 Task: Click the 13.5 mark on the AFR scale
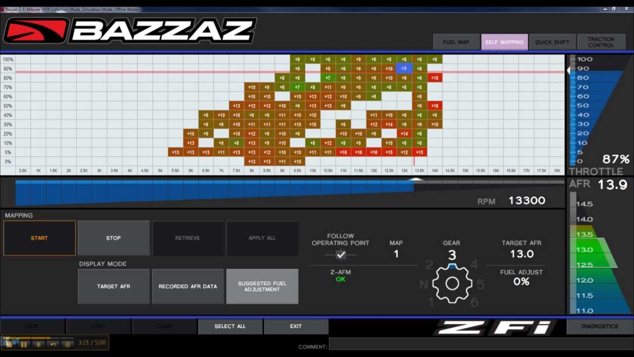coord(584,235)
